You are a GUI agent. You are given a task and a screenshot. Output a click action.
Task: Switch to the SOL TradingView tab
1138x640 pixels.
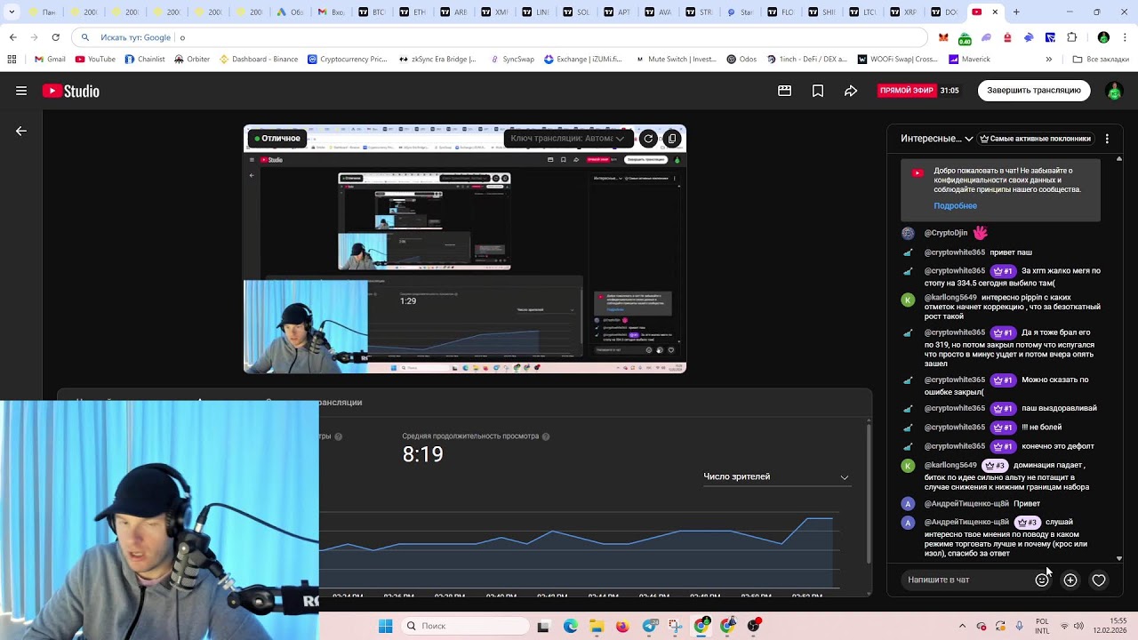click(576, 12)
